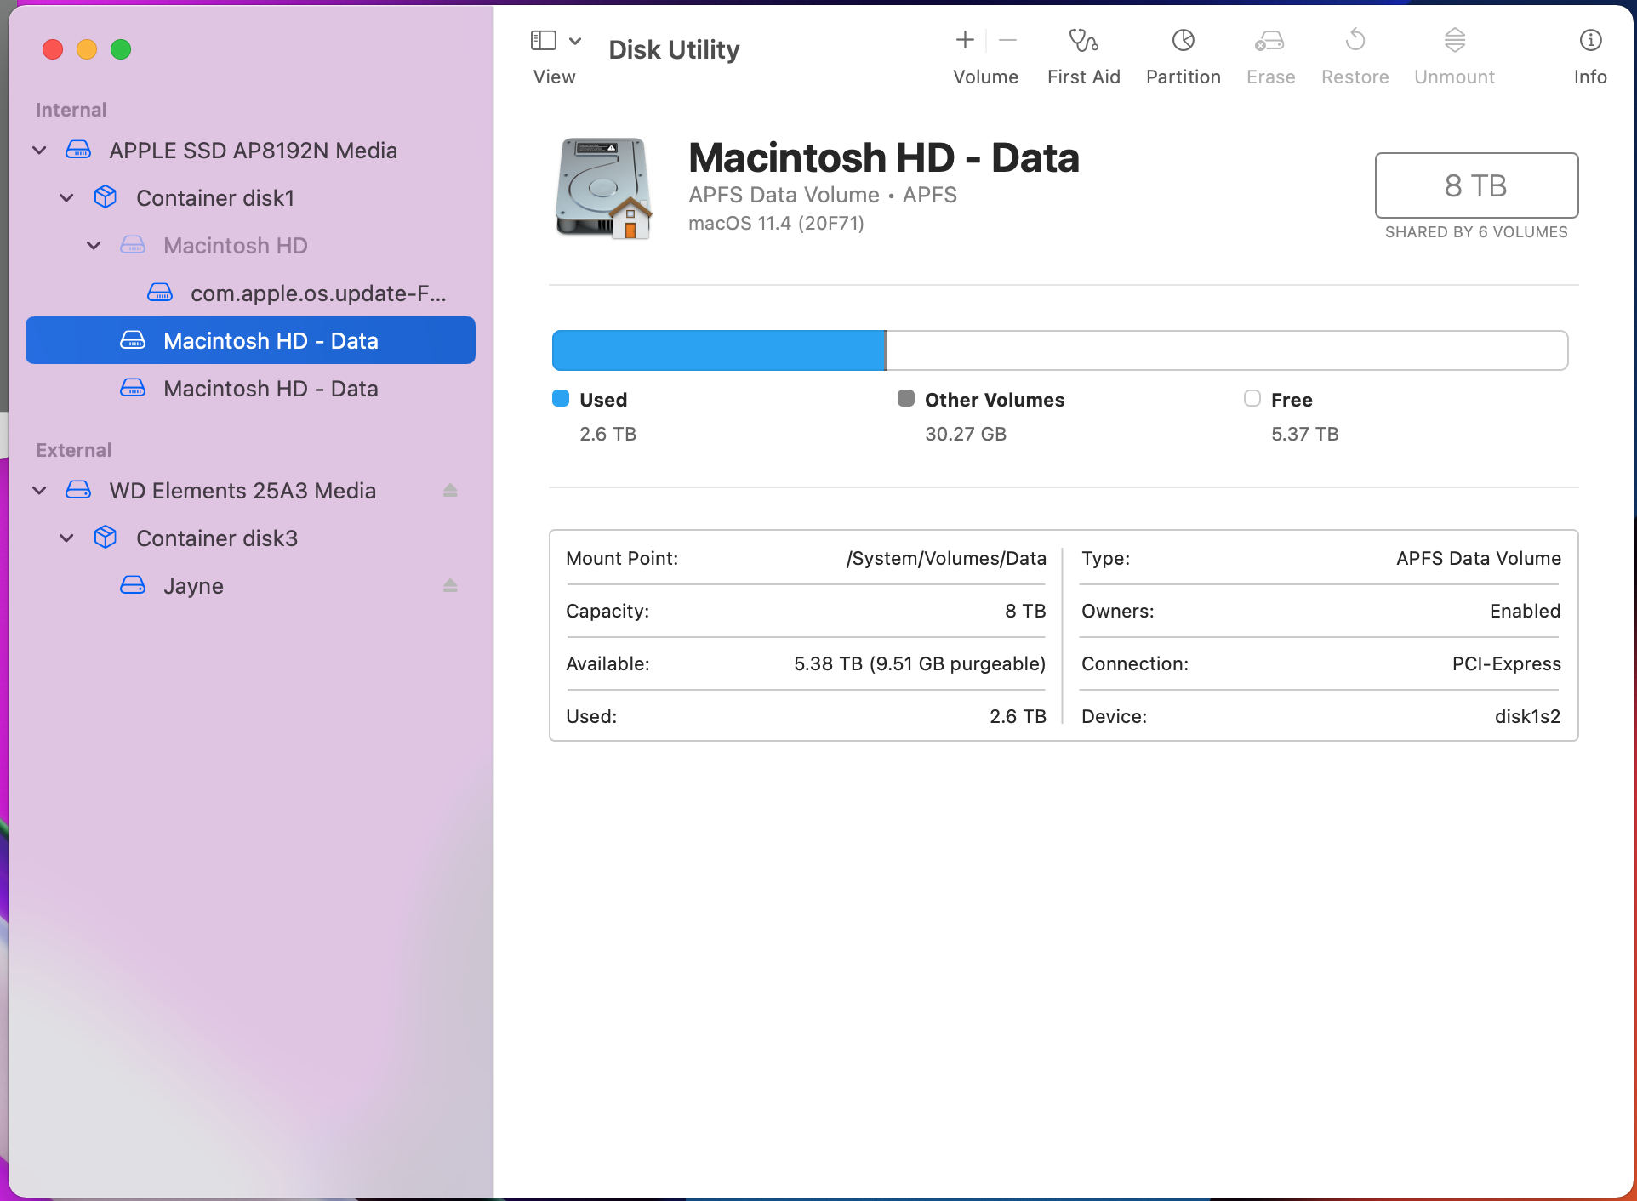
Task: Eject the Jayne volume
Action: click(450, 585)
